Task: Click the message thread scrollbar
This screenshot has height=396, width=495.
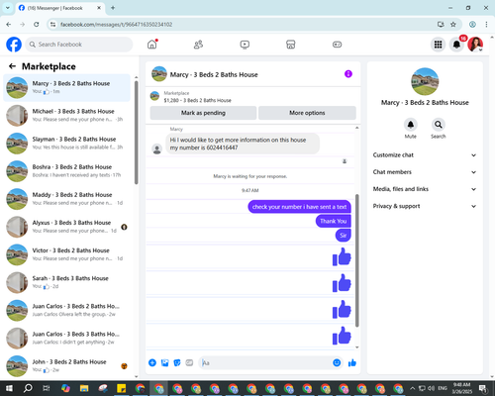Action: 356,260
